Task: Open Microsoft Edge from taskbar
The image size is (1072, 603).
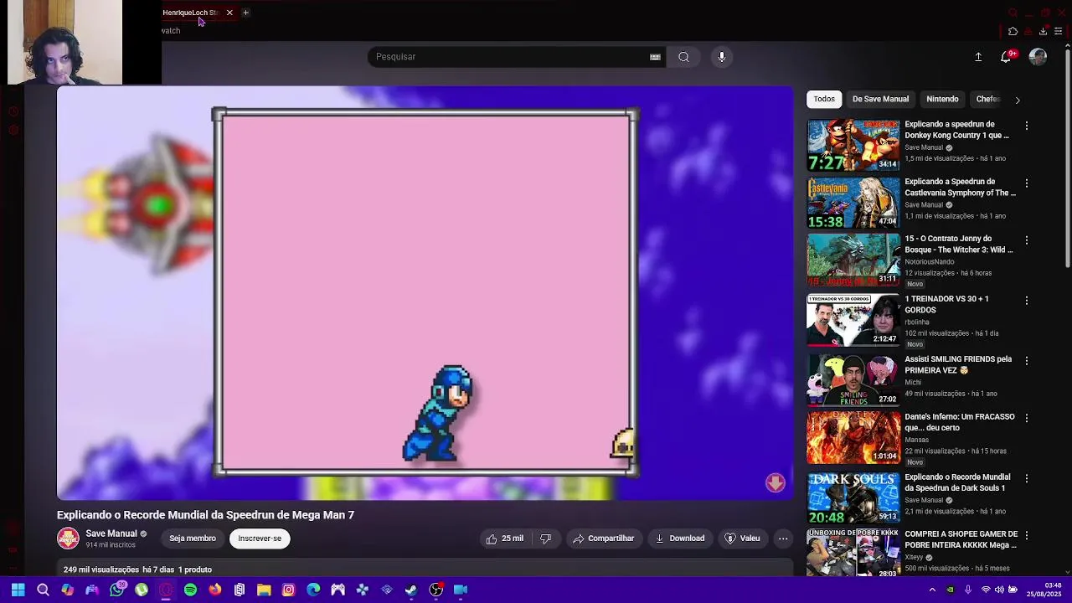Action: click(x=313, y=590)
